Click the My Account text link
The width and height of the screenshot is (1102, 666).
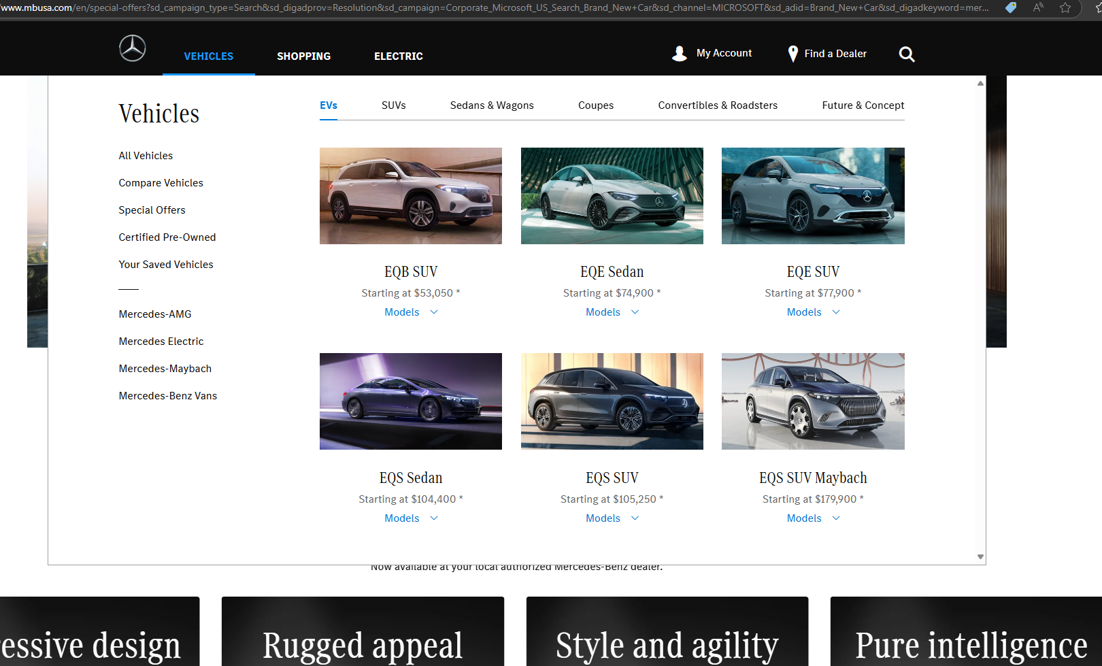724,53
